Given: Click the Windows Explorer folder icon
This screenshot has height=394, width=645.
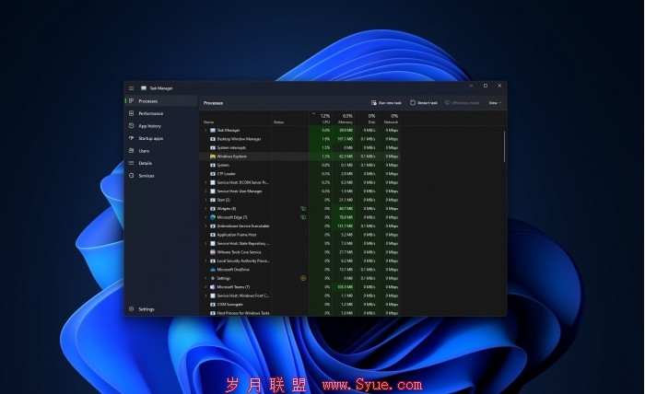Looking at the screenshot, I should pos(213,156).
